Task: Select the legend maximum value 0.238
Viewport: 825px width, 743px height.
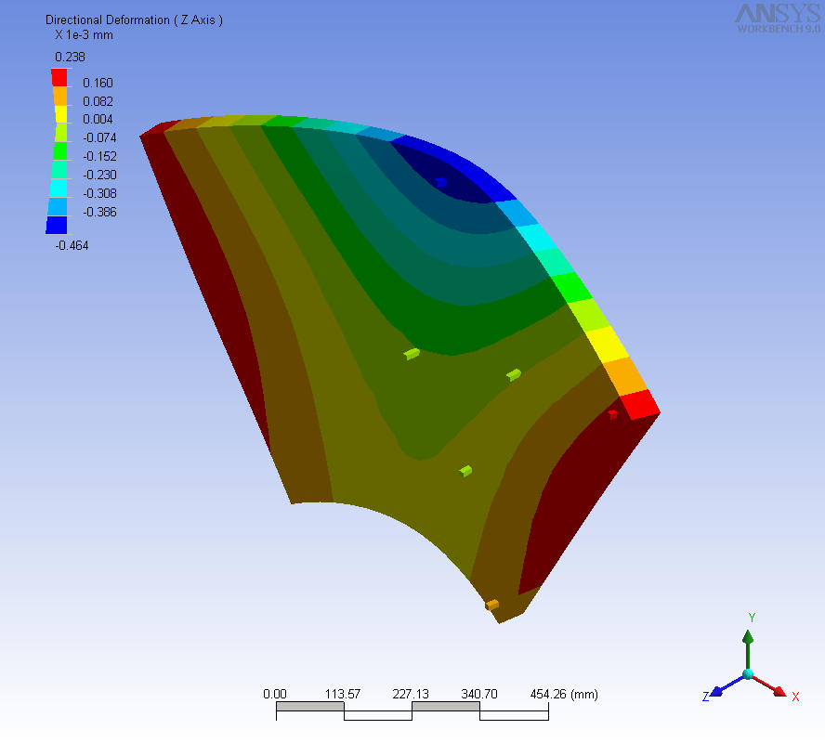Action: [70, 57]
